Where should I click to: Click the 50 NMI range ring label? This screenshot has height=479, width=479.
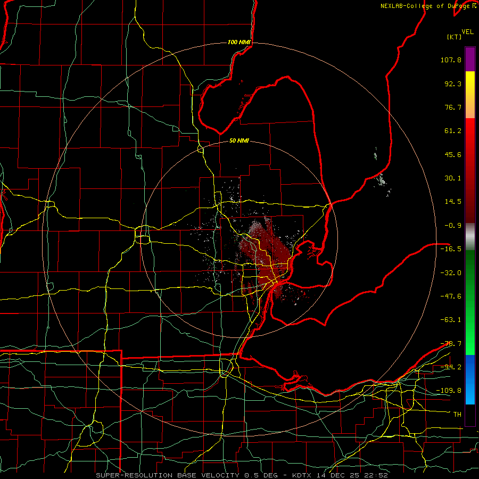(x=239, y=141)
